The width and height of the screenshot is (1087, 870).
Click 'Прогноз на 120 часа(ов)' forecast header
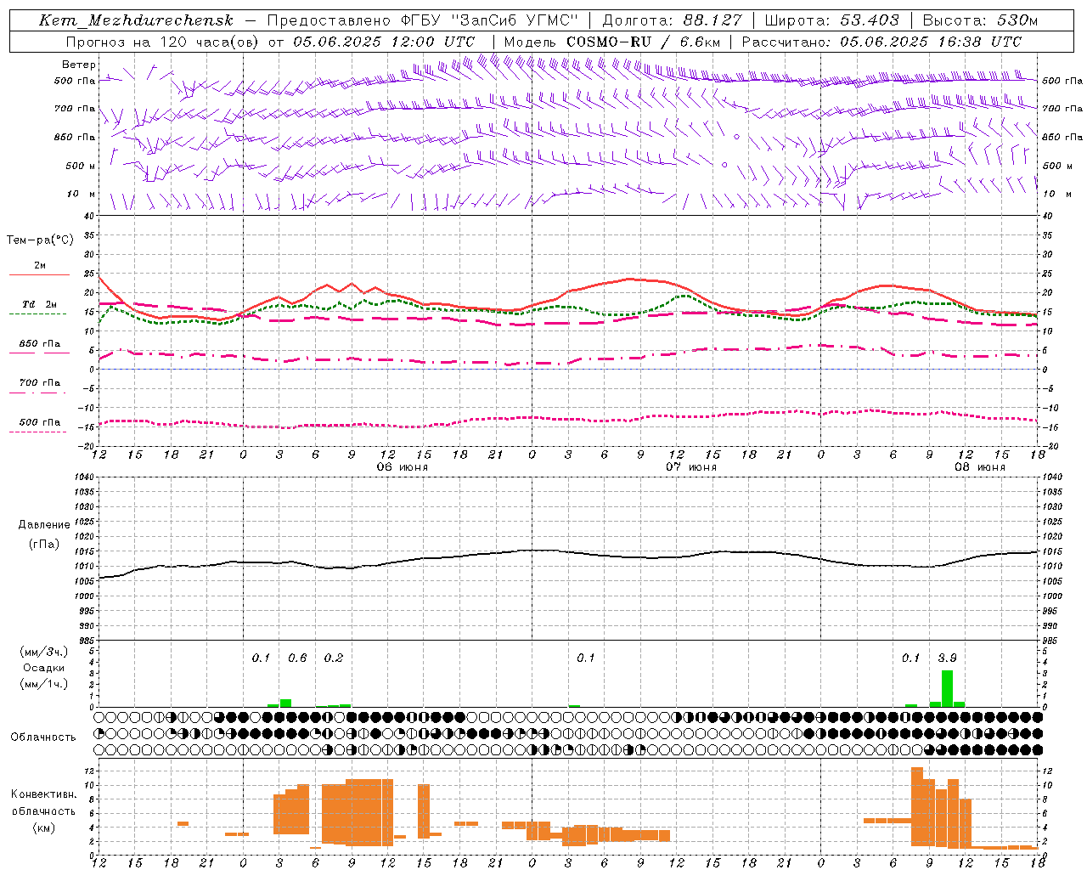pos(163,42)
